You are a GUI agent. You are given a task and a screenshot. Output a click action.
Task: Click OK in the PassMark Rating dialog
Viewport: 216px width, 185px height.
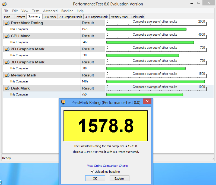(x=95, y=178)
